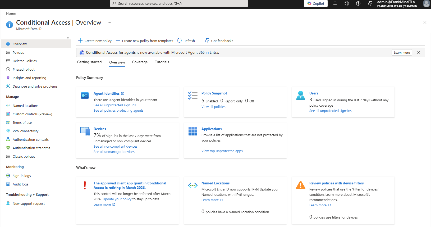Click Create new policy from templates
The image size is (431, 227).
pos(145,41)
